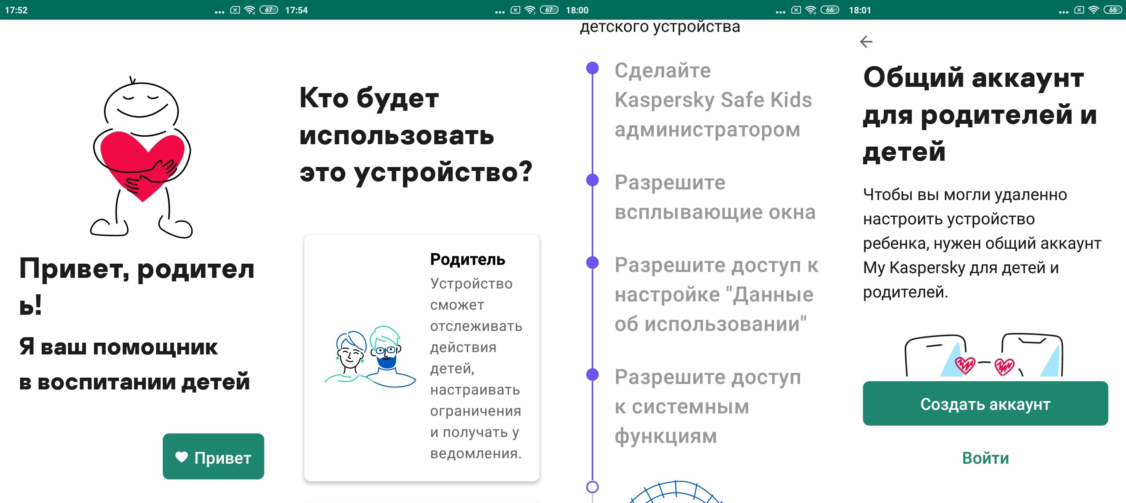Tap the paragraph starting 'Чтобы вы могли удаленно'

(x=982, y=243)
